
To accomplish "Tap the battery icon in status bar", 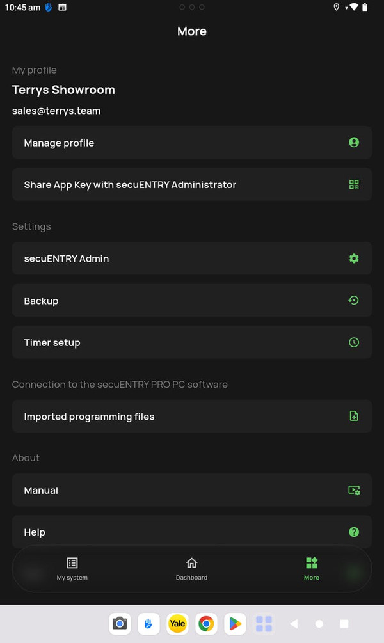I will [365, 7].
